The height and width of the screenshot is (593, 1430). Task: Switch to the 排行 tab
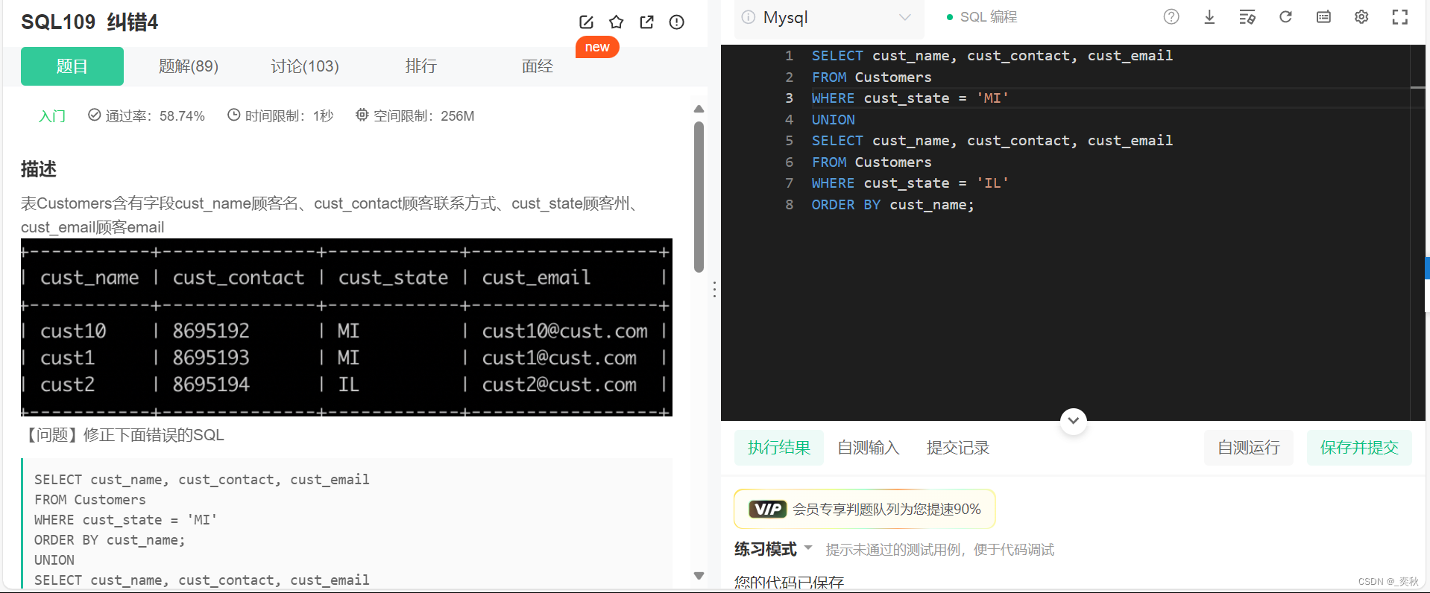click(x=421, y=66)
